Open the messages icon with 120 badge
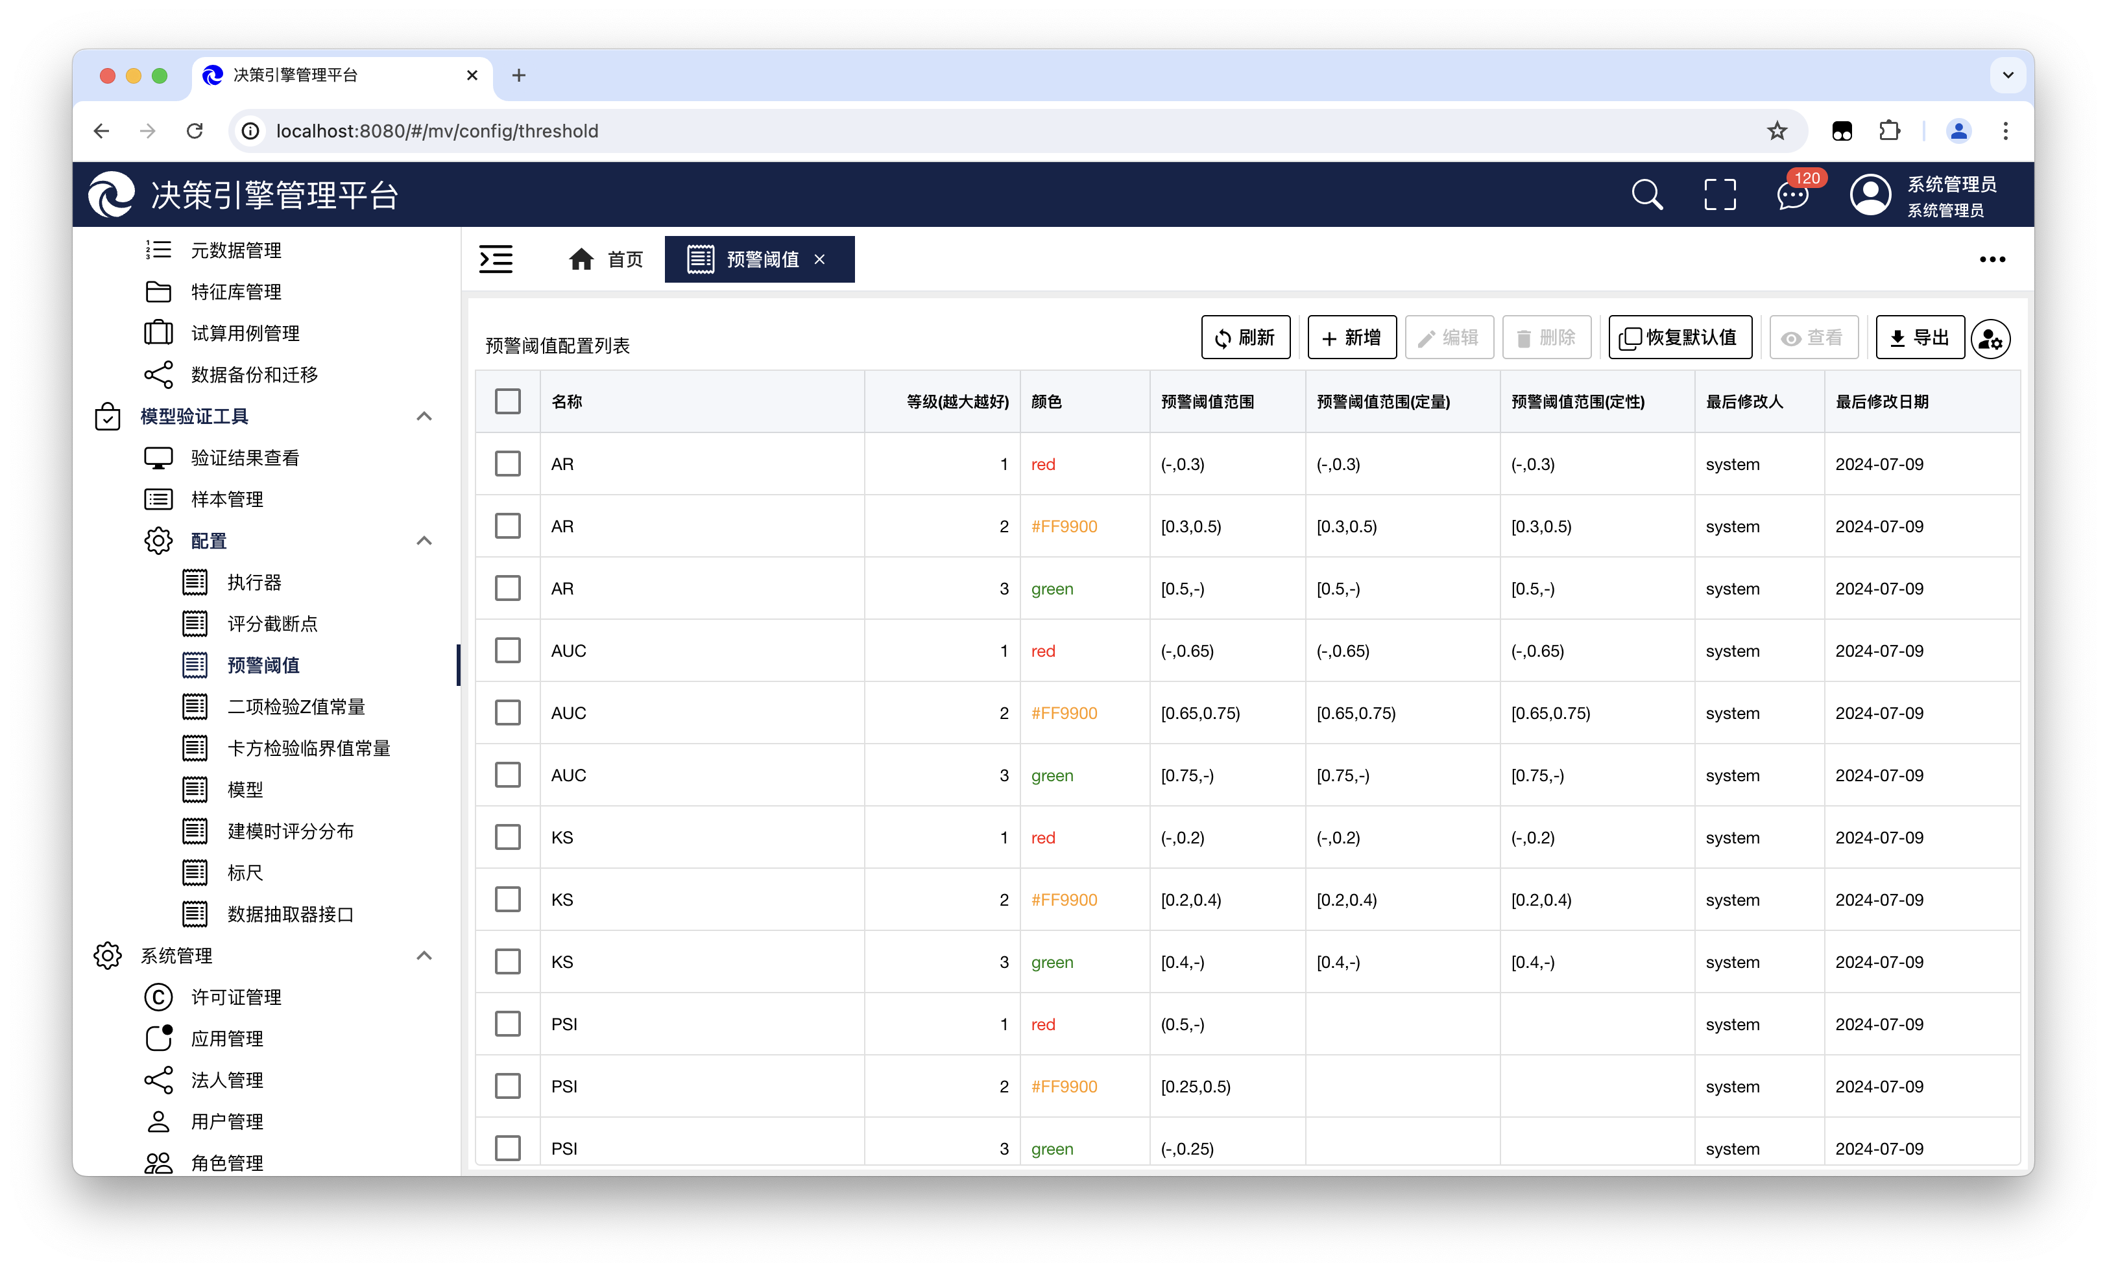Screen dimensions: 2107x1272 pos(1792,195)
